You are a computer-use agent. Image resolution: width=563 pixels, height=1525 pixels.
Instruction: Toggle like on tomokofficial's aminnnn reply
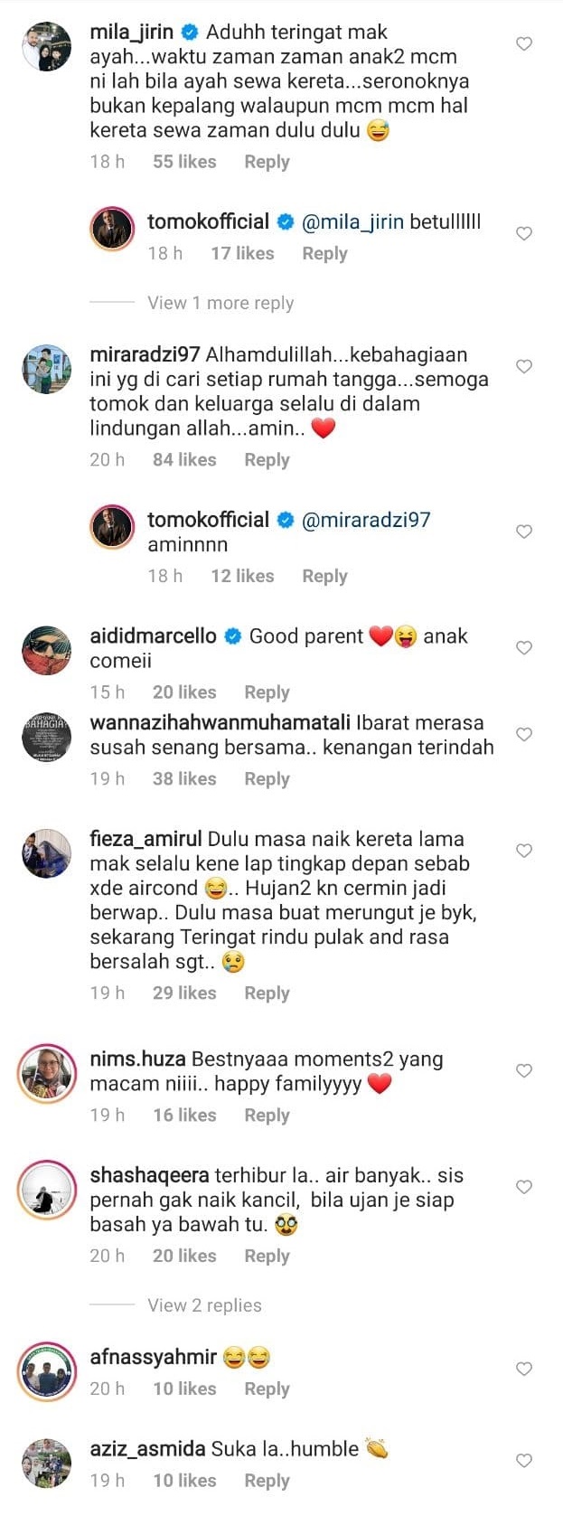point(524,532)
